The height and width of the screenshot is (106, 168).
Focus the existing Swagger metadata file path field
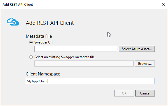[84, 63]
